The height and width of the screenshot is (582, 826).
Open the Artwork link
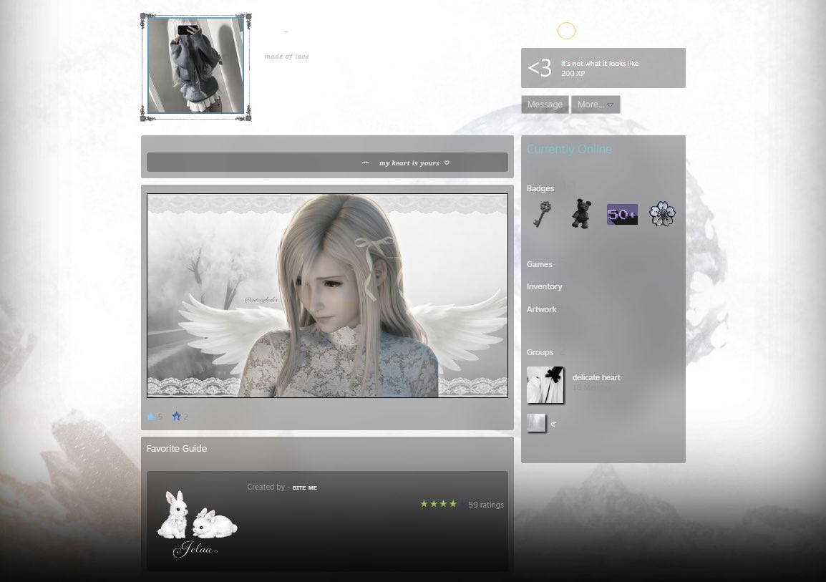click(x=542, y=309)
